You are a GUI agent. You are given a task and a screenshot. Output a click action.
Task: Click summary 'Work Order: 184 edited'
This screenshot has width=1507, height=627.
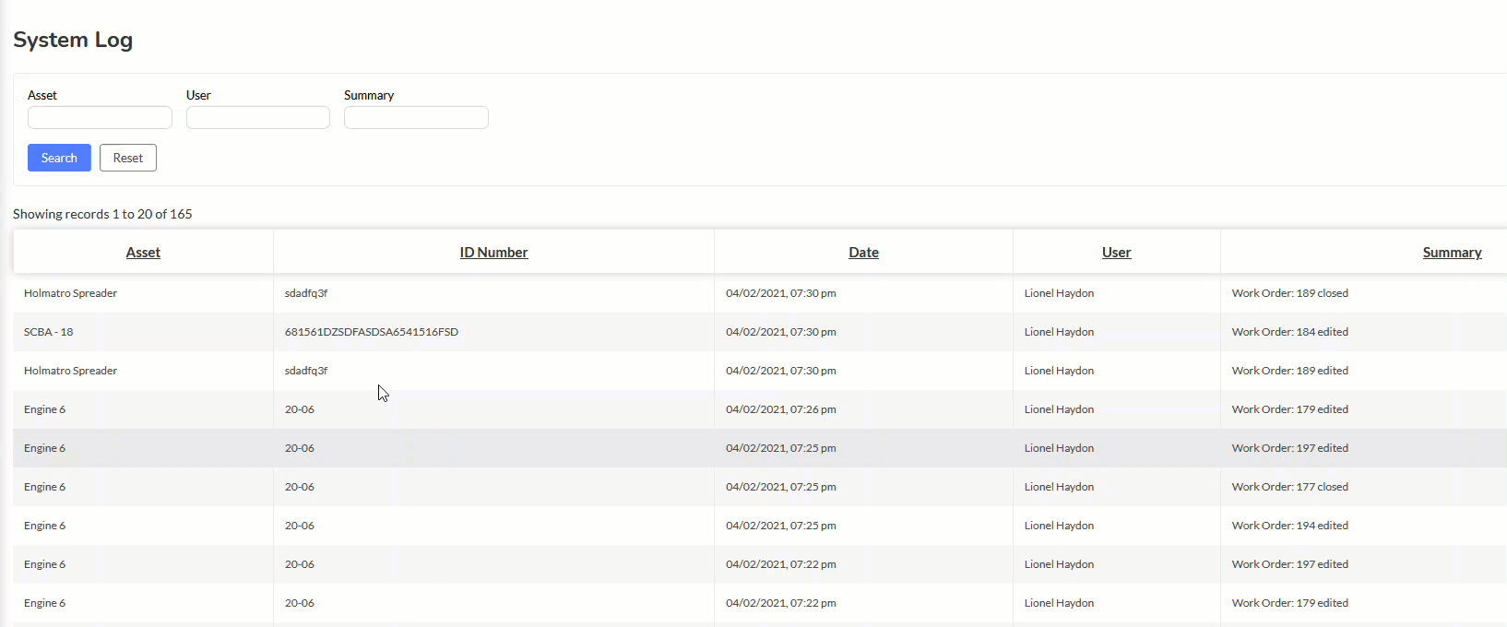(1290, 332)
